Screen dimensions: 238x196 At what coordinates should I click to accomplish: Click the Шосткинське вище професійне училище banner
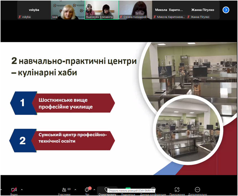pyautogui.click(x=62, y=103)
